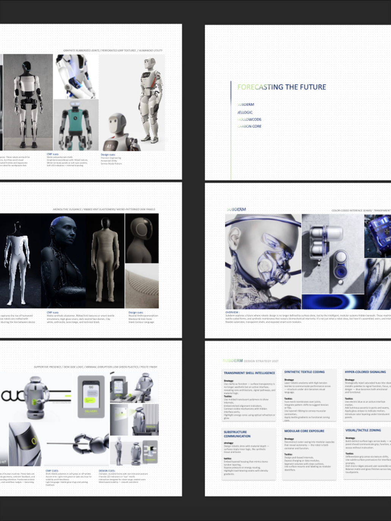Select the white capsule device on concrete image

coord(333,254)
